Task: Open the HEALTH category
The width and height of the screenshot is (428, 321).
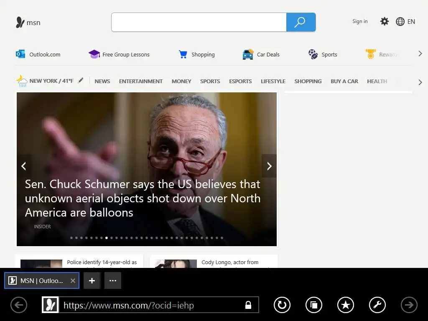Action: (x=377, y=82)
